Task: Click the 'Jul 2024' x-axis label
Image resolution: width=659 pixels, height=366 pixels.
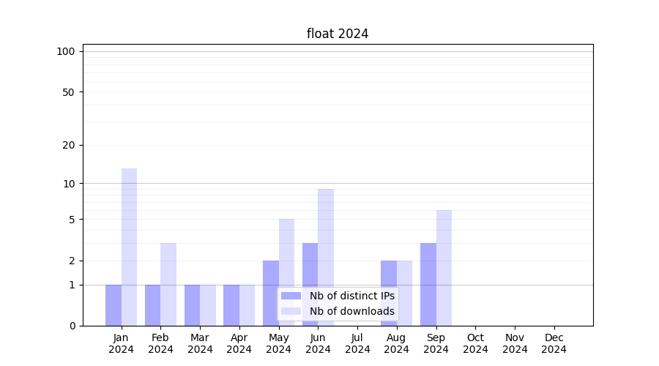Action: click(x=357, y=343)
